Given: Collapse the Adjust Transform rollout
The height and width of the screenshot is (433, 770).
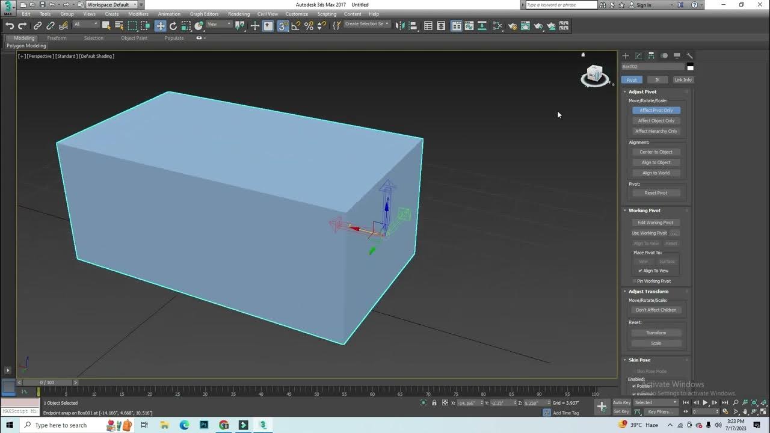Looking at the screenshot, I should coord(648,291).
